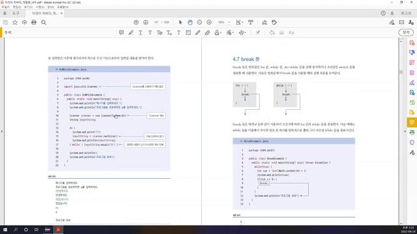The height and width of the screenshot is (234, 417).
Task: Zoom out with the minus button
Action: pyautogui.click(x=199, y=22)
